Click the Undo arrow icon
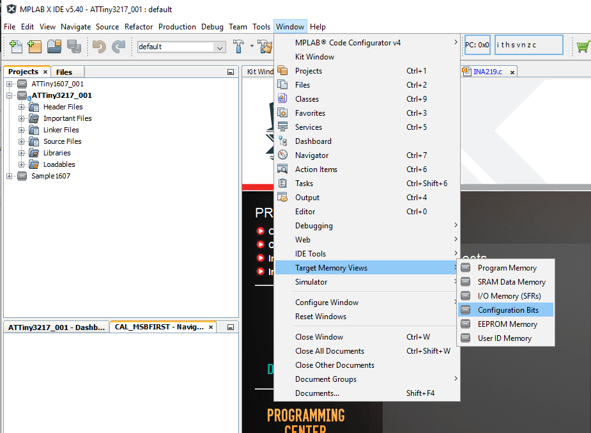Image resolution: width=591 pixels, height=433 pixels. point(99,47)
